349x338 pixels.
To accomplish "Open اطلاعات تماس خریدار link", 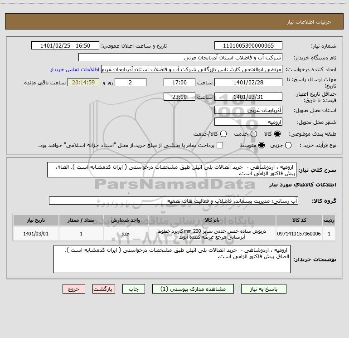I will pos(75,69).
